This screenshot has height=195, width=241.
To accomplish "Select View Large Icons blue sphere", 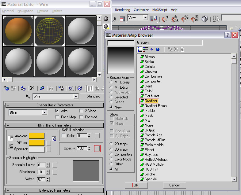I will click(x=158, y=49).
